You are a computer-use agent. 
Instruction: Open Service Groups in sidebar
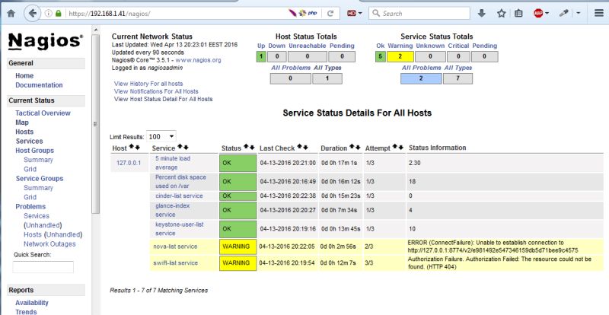click(40, 179)
